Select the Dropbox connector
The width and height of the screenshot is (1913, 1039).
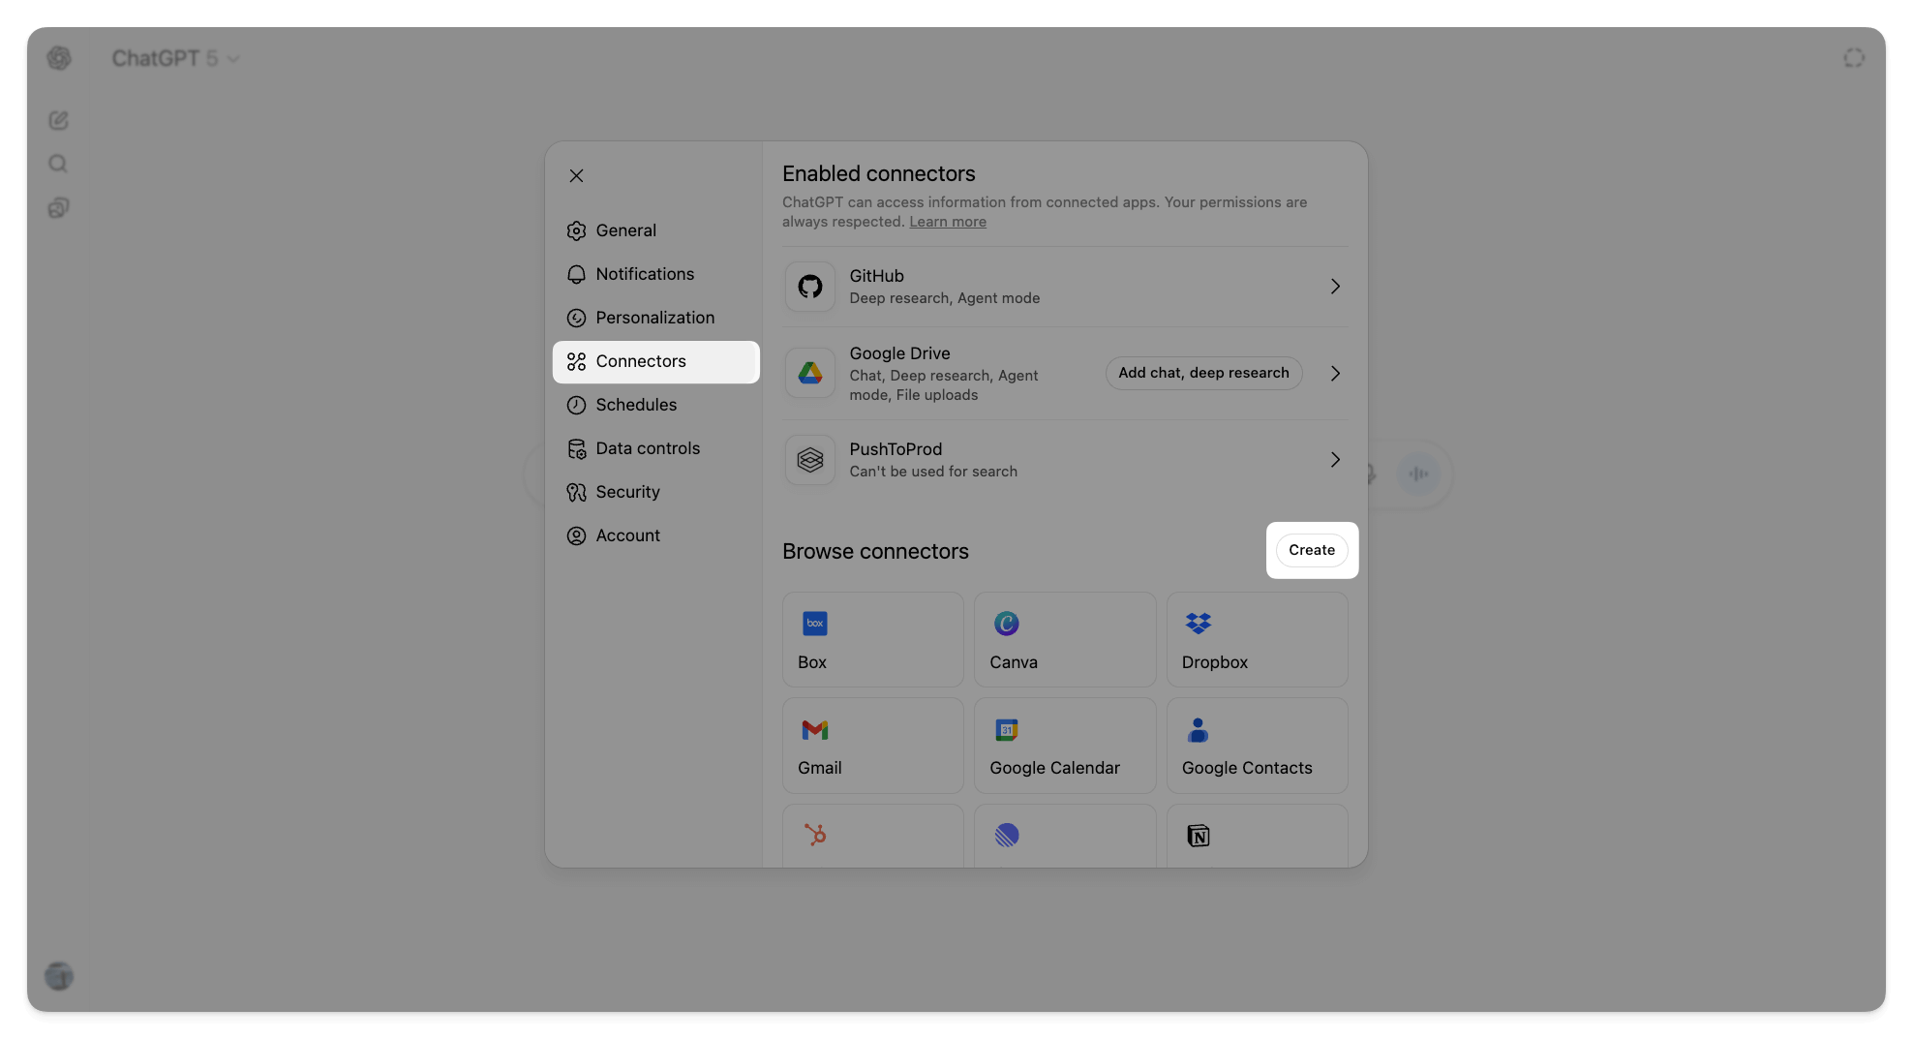1257,639
